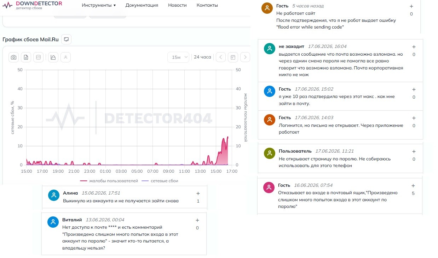Click avatar of Гость 14:03 comment
438x258 pixels.
click(270, 120)
